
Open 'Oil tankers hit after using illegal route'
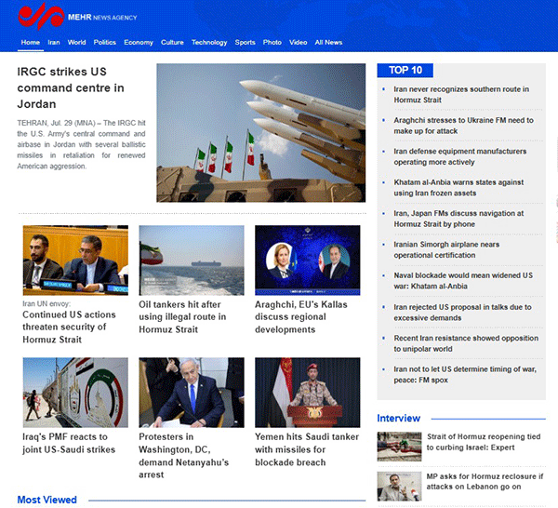(182, 317)
